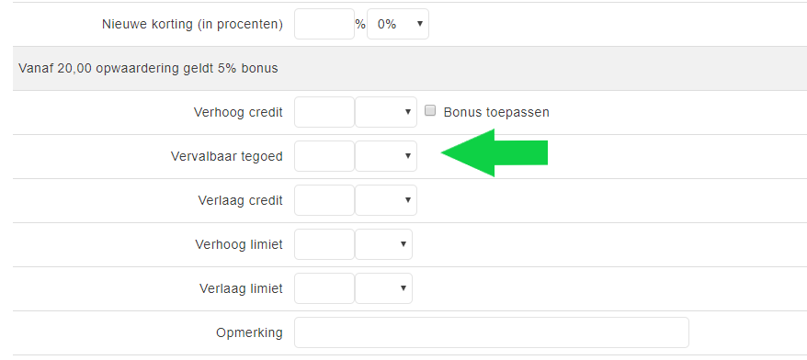Click the Bonus toepassen label text
Image resolution: width=807 pixels, height=360 pixels.
pyautogui.click(x=496, y=112)
